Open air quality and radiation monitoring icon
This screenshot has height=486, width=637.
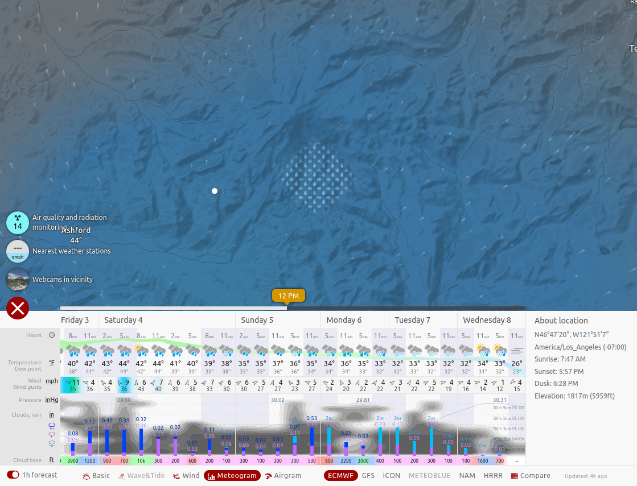[x=18, y=222]
